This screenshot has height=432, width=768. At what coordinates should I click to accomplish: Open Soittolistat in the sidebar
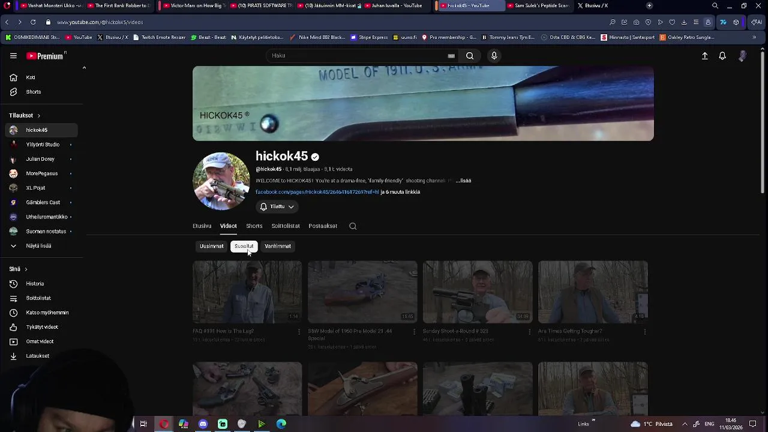pos(41,298)
